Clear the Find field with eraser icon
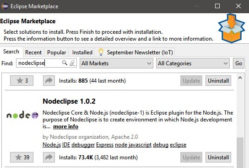Screen dimensions: 249x168 pyautogui.click(x=72, y=63)
